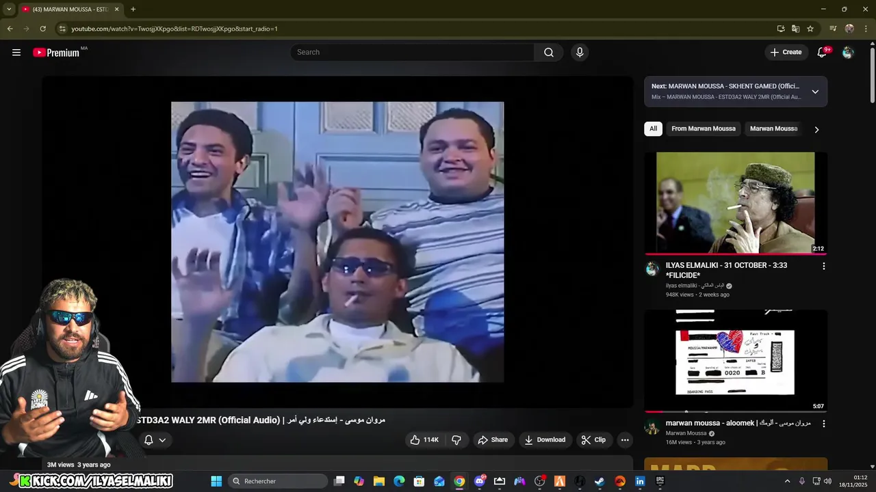Image resolution: width=876 pixels, height=492 pixels.
Task: Open the ilyas elmaliki channel avatar
Action: 652,269
